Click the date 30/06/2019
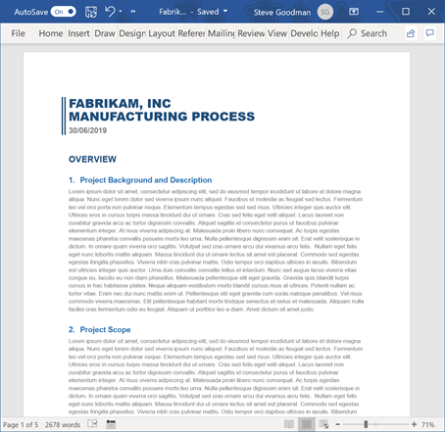Image resolution: width=445 pixels, height=432 pixels. click(x=87, y=130)
